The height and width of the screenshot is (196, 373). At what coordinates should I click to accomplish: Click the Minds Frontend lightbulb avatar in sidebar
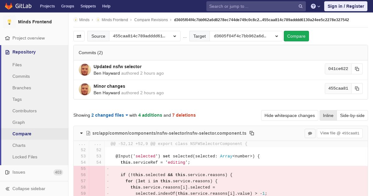tap(9, 22)
